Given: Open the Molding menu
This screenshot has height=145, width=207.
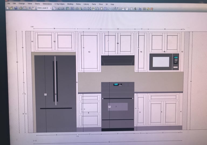Looking at the screenshot, I should click(70, 4).
